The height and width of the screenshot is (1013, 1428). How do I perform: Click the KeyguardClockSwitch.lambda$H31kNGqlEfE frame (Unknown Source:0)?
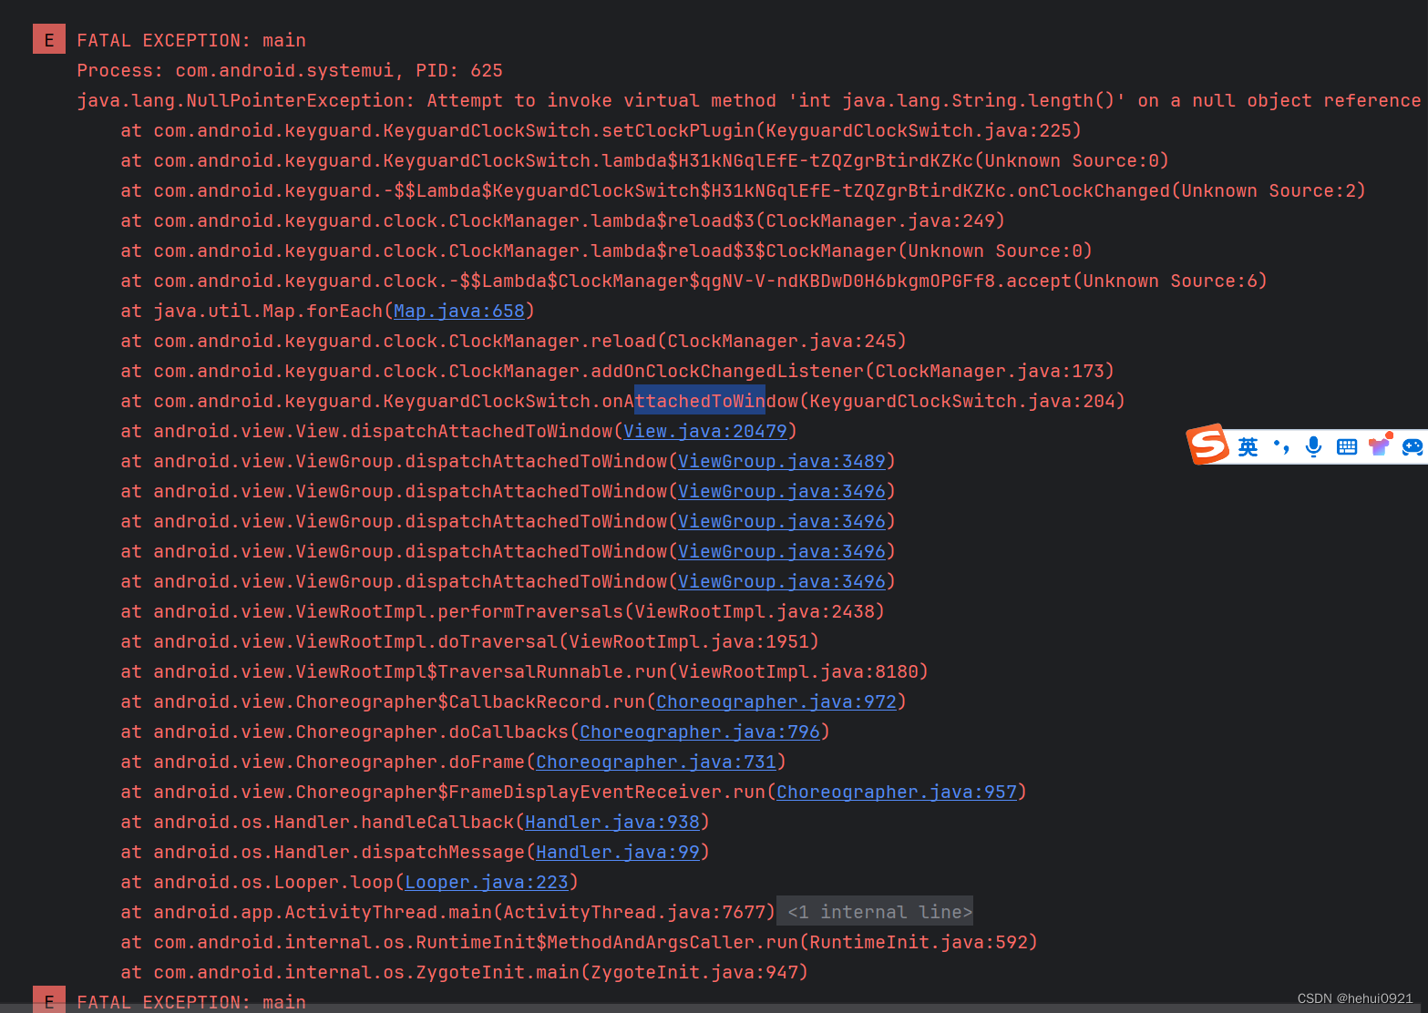tap(644, 160)
